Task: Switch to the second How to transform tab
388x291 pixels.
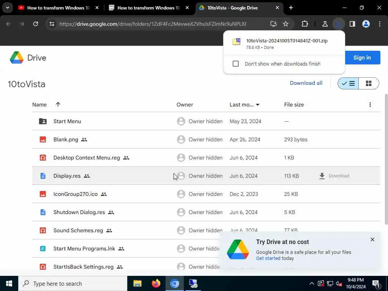Action: [149, 8]
